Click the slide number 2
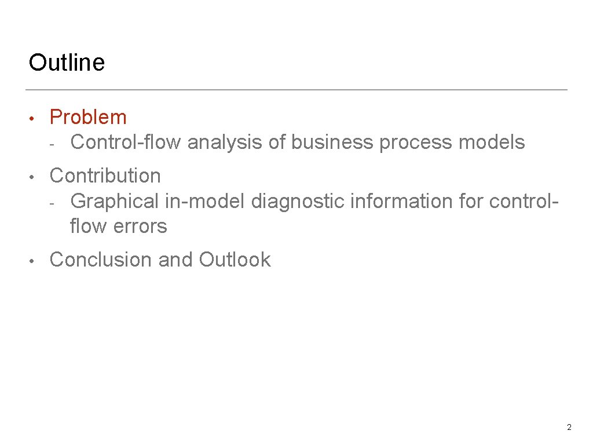The width and height of the screenshot is (593, 445). [569, 427]
